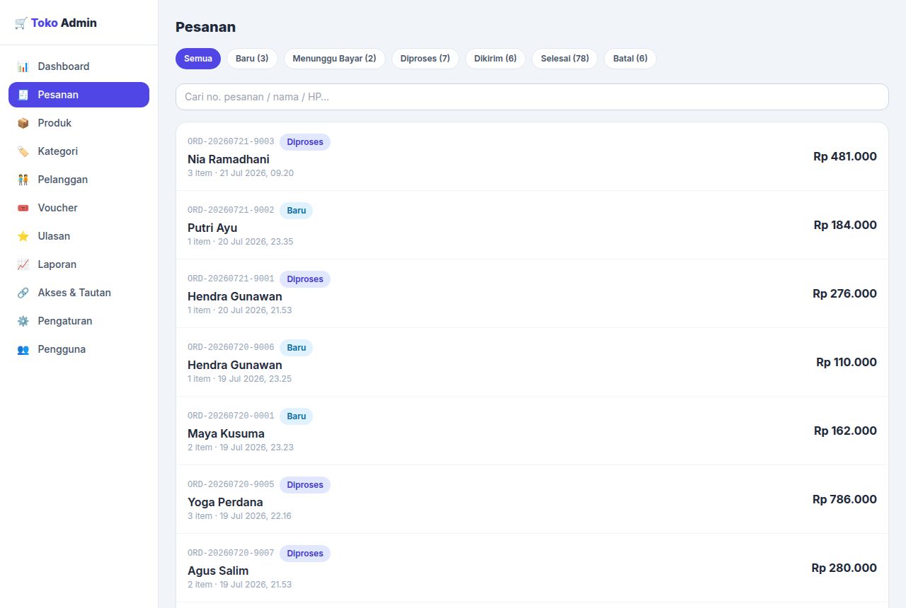Click order number ORD-20260720-0001
906x608 pixels.
(231, 416)
